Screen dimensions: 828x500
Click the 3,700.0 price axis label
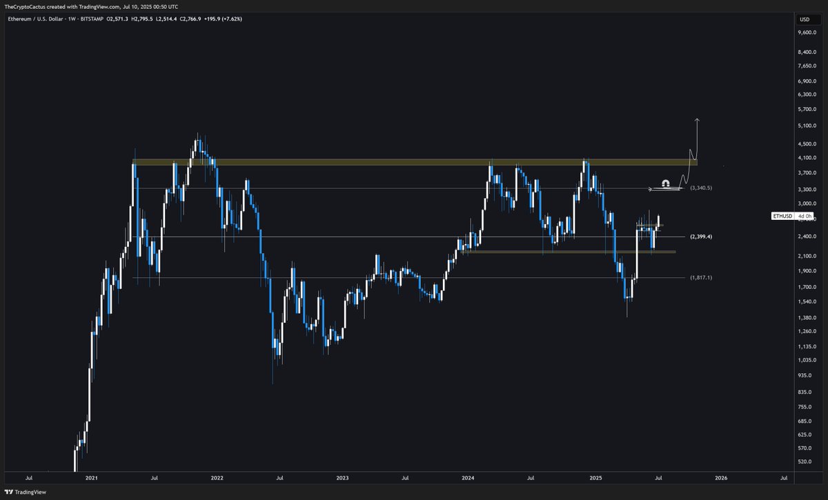pyautogui.click(x=807, y=173)
